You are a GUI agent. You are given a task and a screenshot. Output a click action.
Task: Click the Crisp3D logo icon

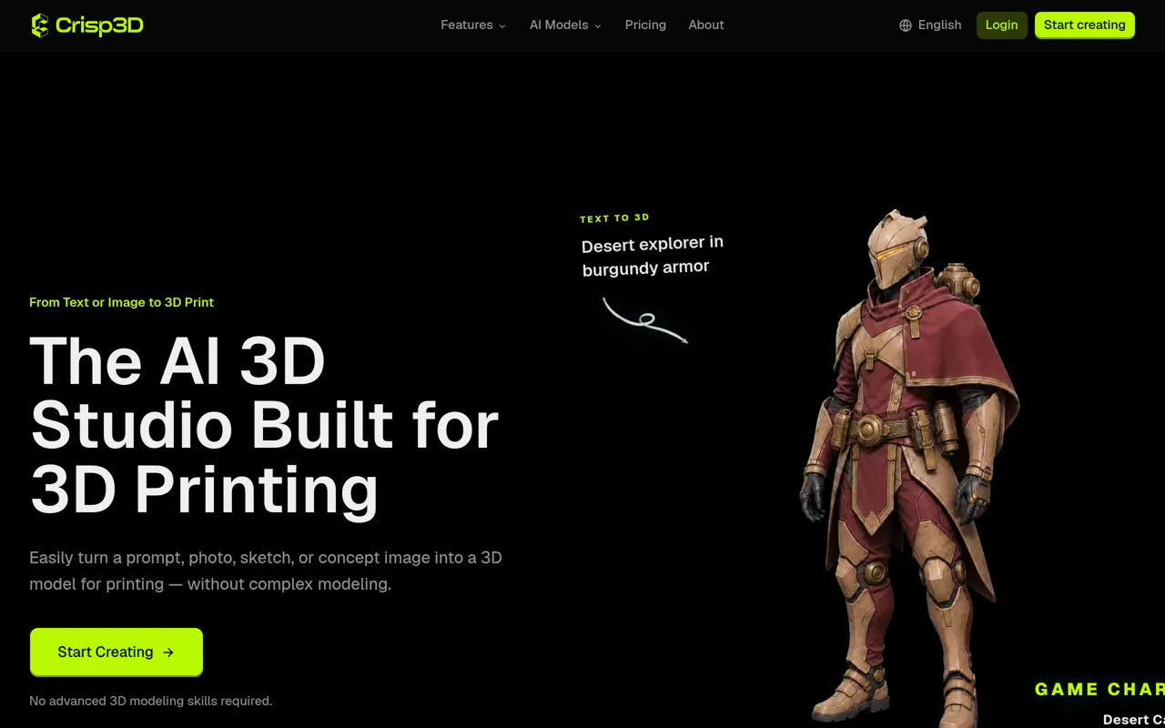[x=39, y=25]
